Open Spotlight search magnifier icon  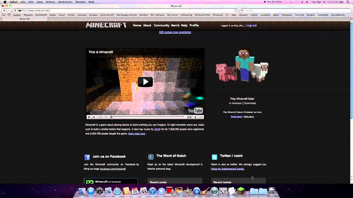coord(348,2)
